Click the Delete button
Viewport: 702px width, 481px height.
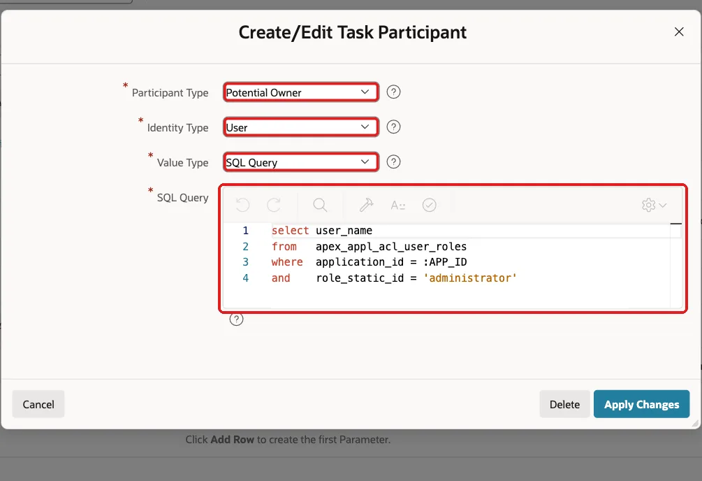(x=564, y=404)
